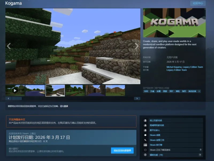Image resolution: width=214 pixels, height=161 pixels.
Task: Click the Steam 排行榜 leaderboards icon
Action: (x=145, y=145)
